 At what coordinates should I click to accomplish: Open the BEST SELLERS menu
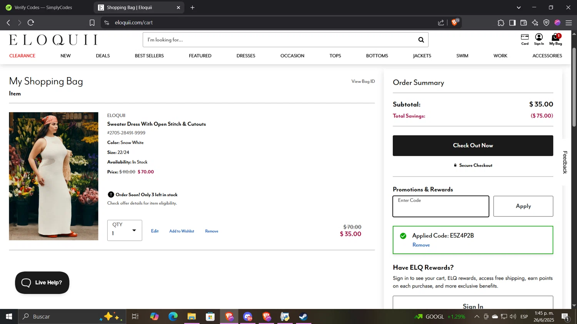(149, 56)
